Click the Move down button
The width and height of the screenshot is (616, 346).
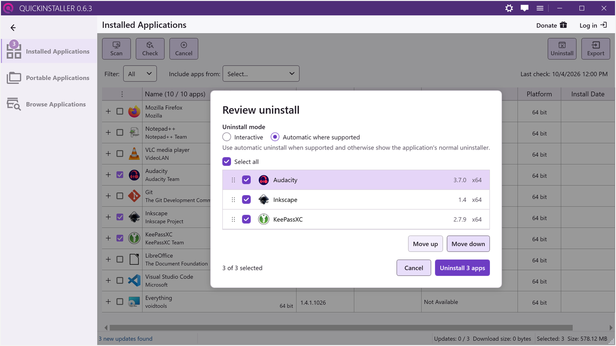pos(468,244)
